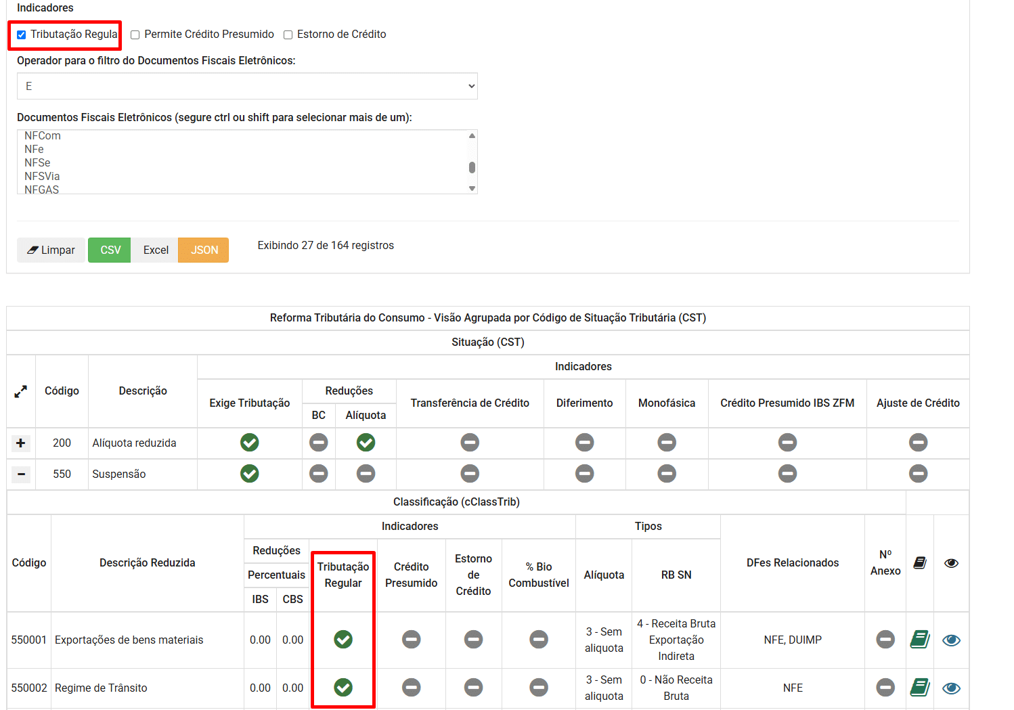Screen dimensions: 1014x710
Task: Click Código column header in Situação table
Action: pyautogui.click(x=62, y=391)
